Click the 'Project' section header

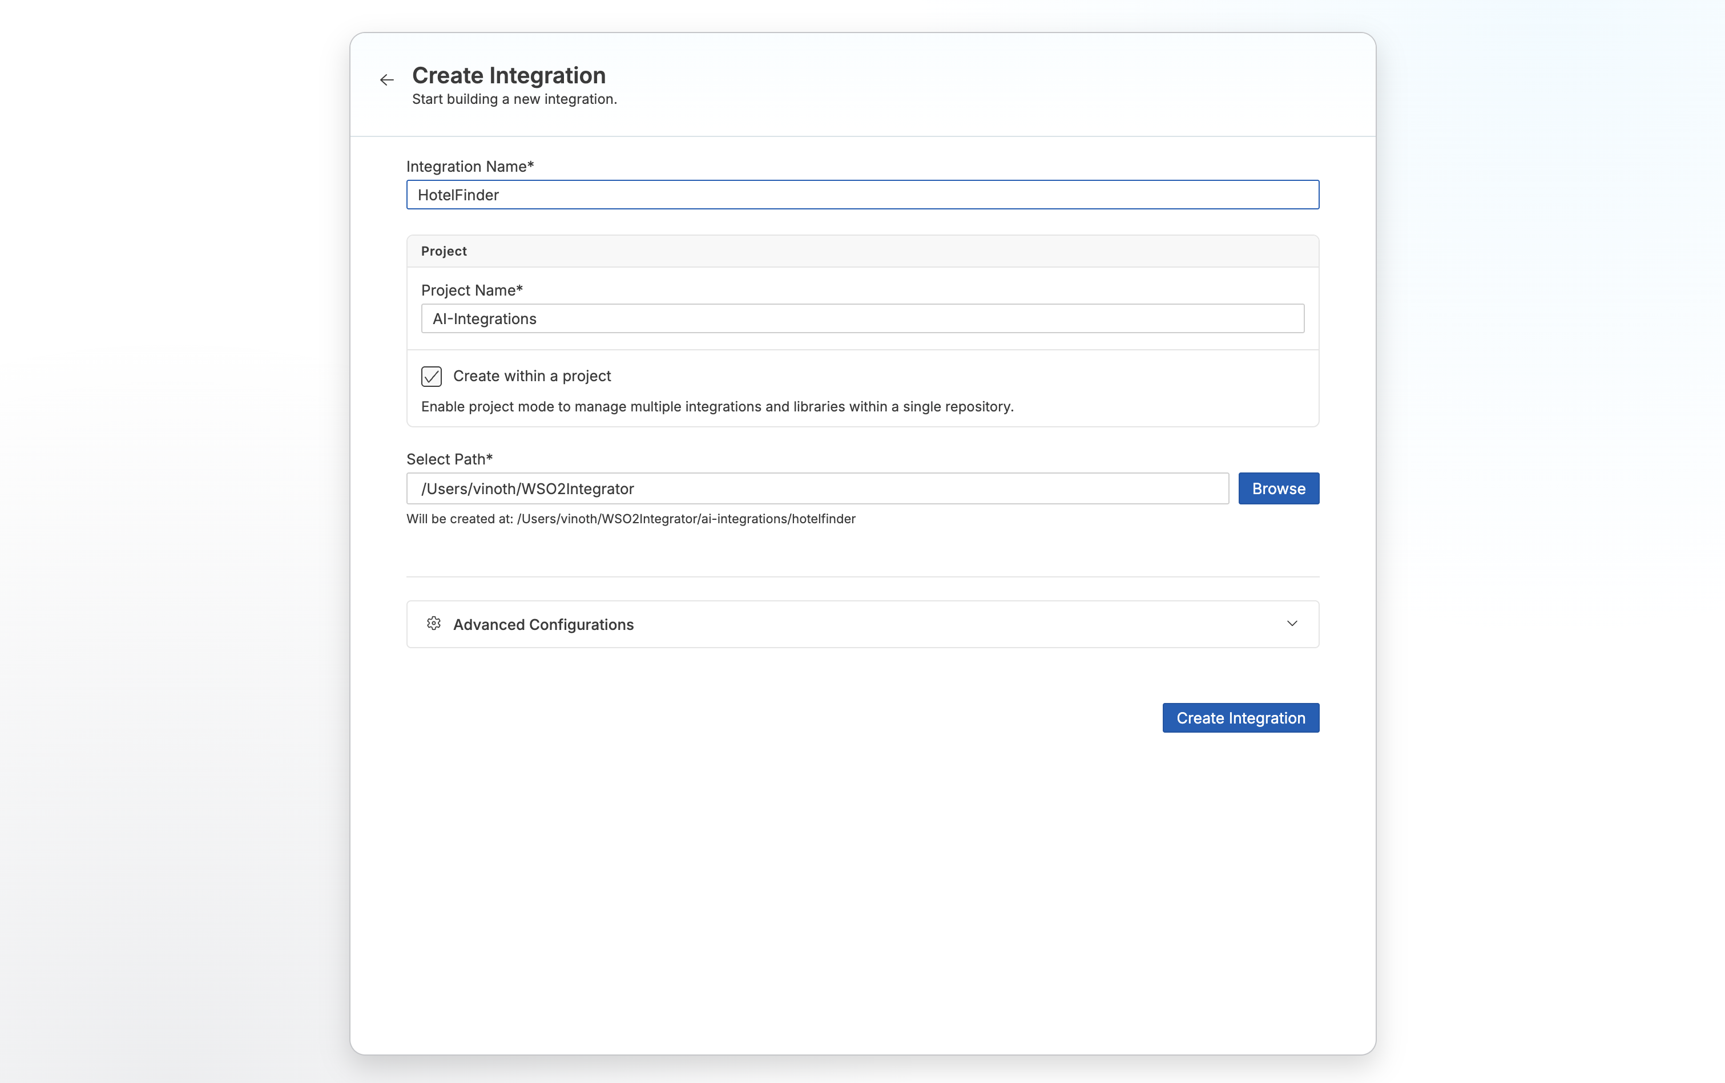(x=444, y=252)
